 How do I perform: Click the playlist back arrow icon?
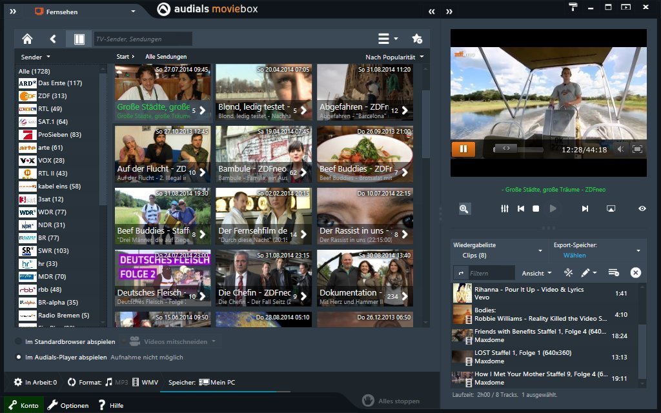(461, 273)
